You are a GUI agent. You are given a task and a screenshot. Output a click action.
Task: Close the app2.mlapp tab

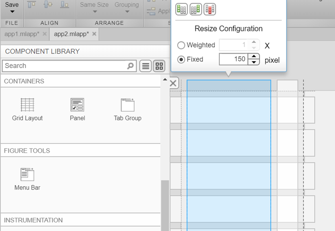94,34
